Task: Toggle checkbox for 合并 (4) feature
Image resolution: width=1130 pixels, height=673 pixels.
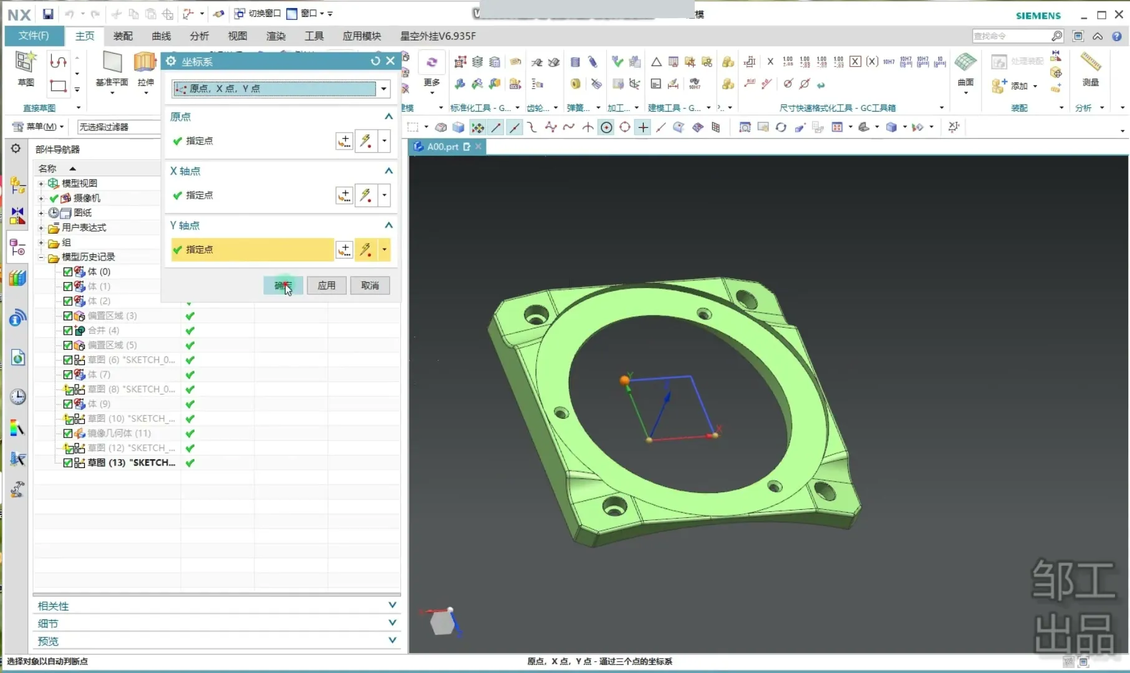Action: pos(68,330)
